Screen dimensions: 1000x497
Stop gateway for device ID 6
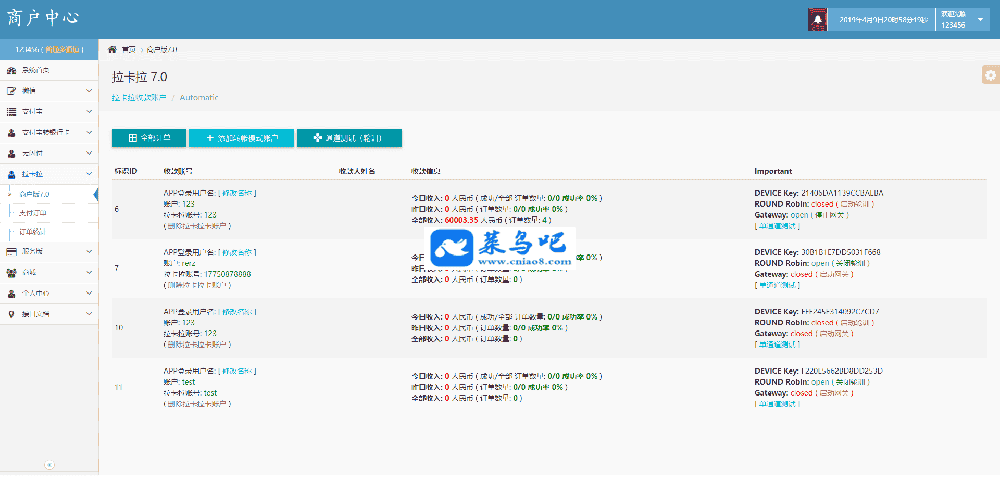point(829,215)
